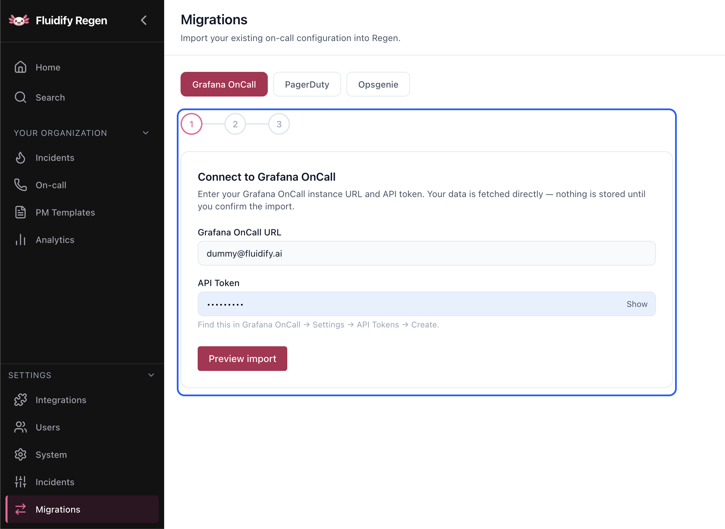Open Home in the sidebar
Screen dimensions: 725x529
(82, 67)
